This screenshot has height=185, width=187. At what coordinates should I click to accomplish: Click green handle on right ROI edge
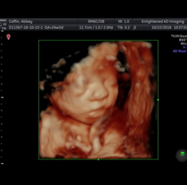[x=158, y=100]
